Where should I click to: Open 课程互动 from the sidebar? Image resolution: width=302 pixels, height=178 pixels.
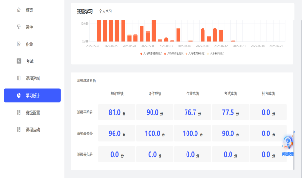(x=32, y=130)
